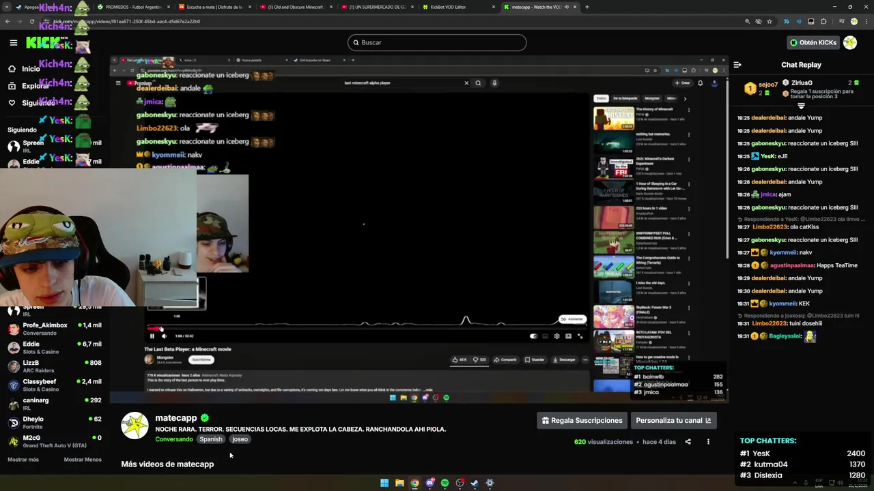Switch to KickBot VOD Editor tab
Viewport: 874px width, 491px height.
[x=458, y=7]
